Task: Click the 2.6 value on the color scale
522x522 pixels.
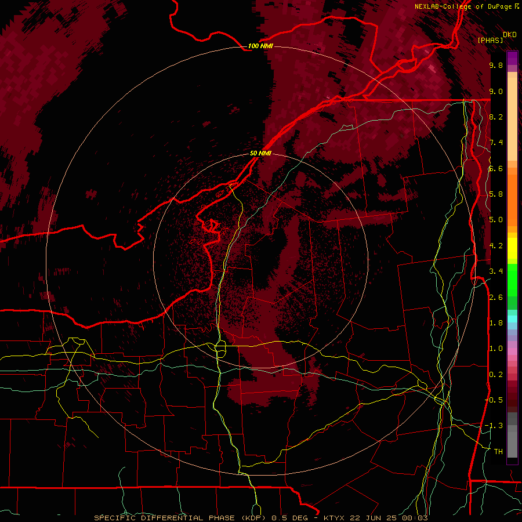Action: point(496,298)
